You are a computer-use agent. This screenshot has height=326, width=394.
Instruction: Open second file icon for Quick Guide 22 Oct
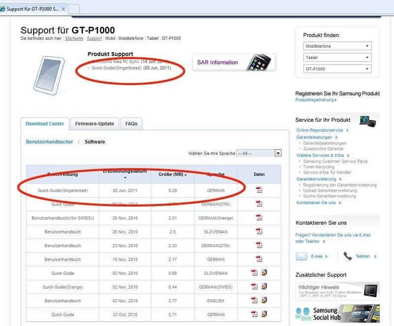point(264,314)
